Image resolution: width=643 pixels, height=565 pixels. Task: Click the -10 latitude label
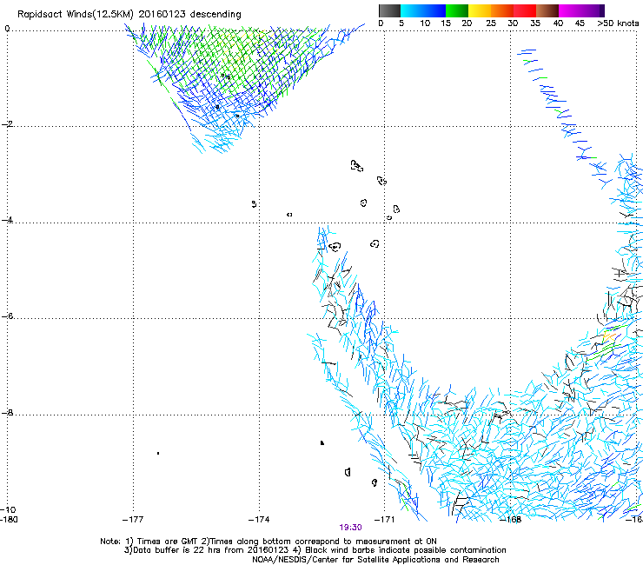[x=8, y=509]
